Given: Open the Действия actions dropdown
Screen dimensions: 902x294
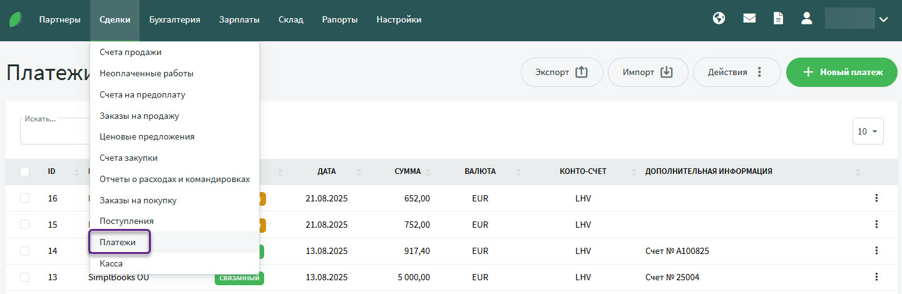Looking at the screenshot, I should click(x=736, y=72).
